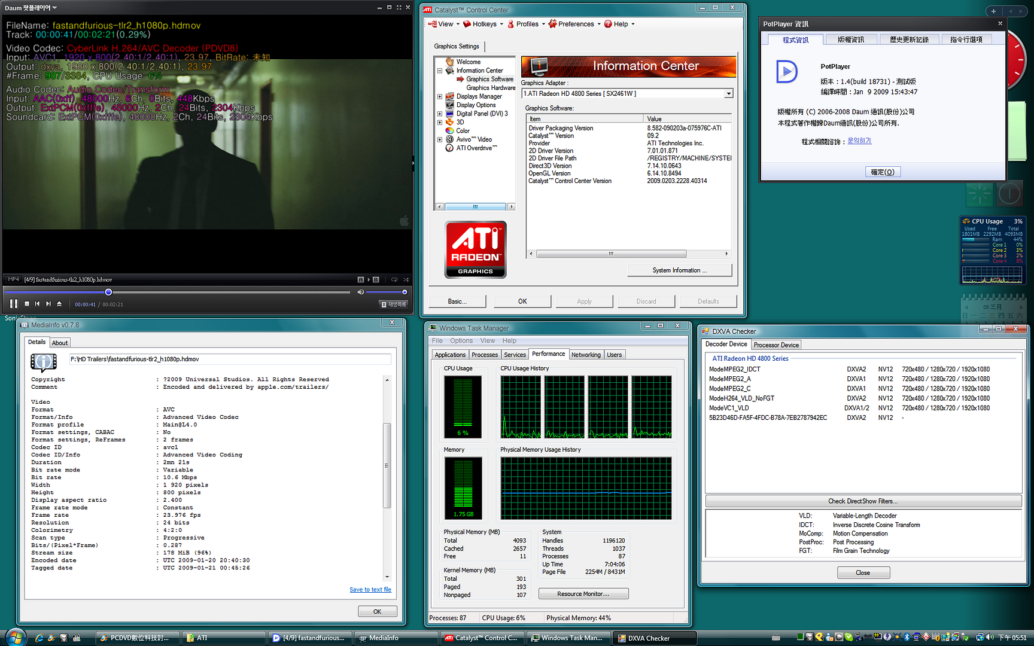Open the Catalyst View menu
Viewport: 1034px width, 646px height.
(443, 24)
